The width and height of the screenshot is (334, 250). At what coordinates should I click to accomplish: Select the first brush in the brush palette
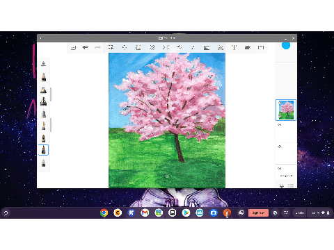43,77
